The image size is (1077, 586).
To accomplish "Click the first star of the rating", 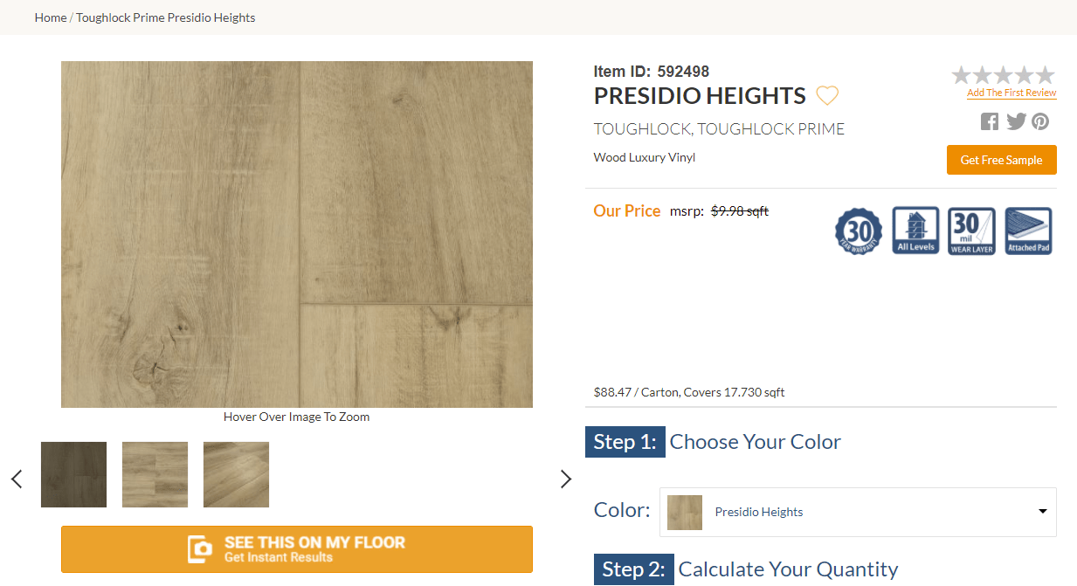I will point(961,74).
